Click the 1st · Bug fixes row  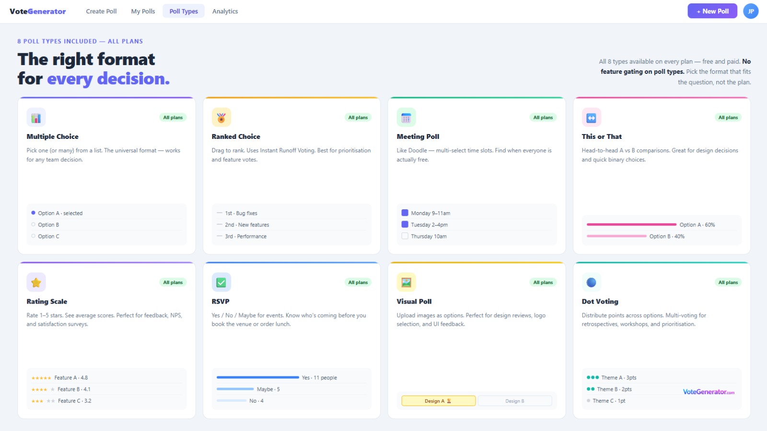291,213
